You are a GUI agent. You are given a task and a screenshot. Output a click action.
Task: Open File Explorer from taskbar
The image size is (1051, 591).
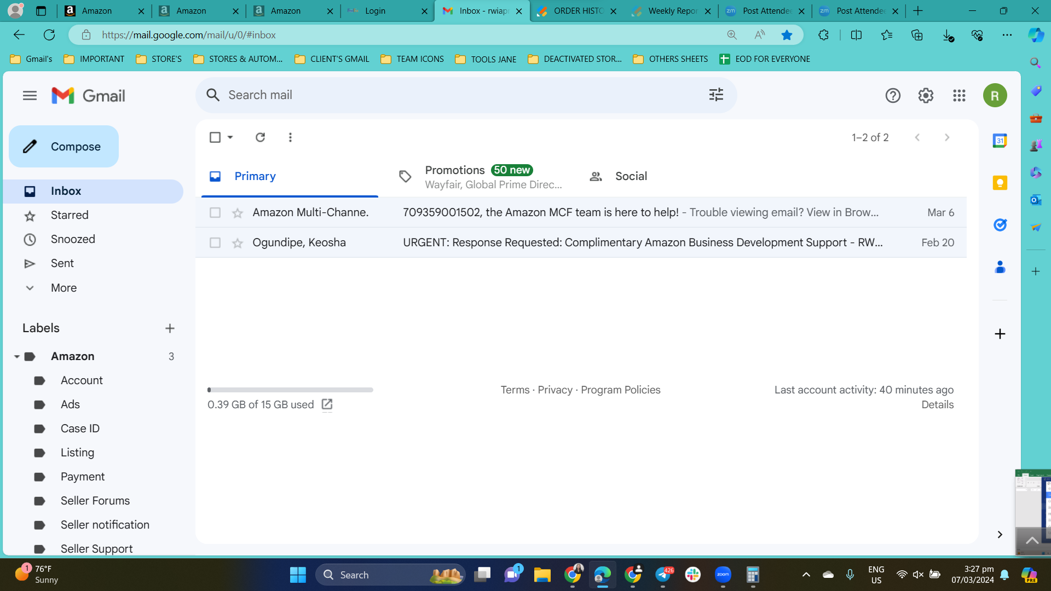[542, 575]
